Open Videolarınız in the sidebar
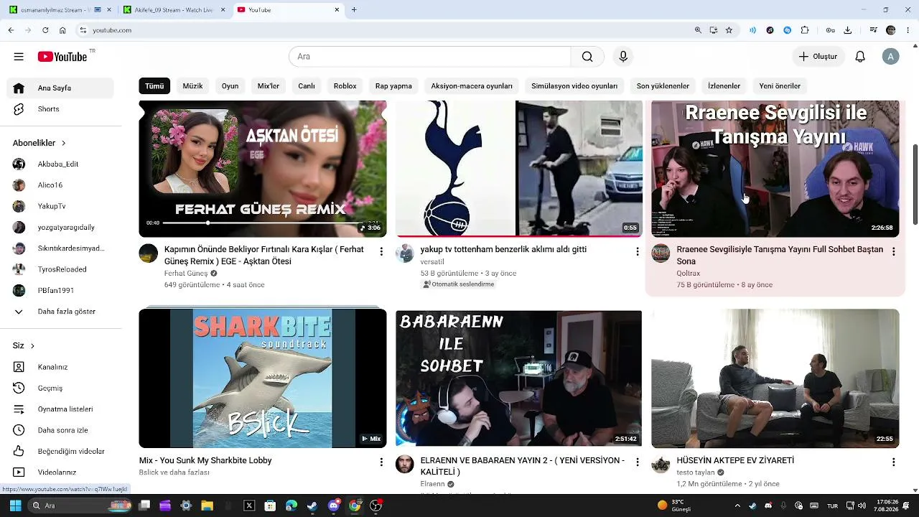The image size is (919, 517). point(60,472)
